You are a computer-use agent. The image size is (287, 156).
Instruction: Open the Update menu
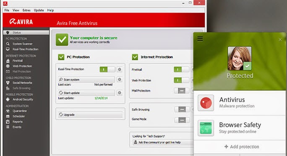coord(39,10)
